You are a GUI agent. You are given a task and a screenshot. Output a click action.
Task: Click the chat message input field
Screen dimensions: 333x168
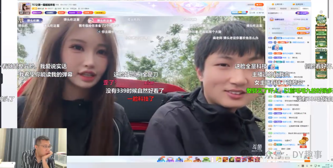[290, 161]
